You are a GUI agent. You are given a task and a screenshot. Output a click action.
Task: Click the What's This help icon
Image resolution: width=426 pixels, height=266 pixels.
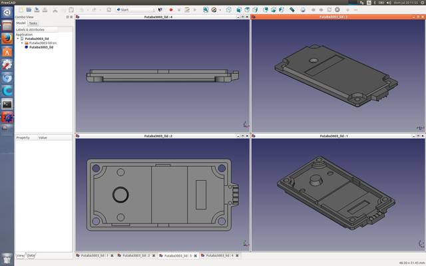tap(160, 10)
